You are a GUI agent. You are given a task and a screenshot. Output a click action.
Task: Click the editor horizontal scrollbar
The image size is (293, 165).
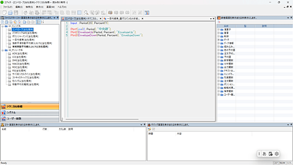point(102,119)
